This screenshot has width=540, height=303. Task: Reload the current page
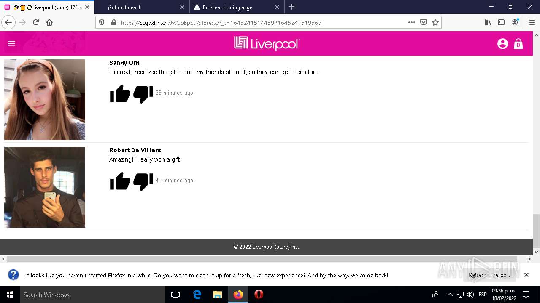pyautogui.click(x=36, y=23)
